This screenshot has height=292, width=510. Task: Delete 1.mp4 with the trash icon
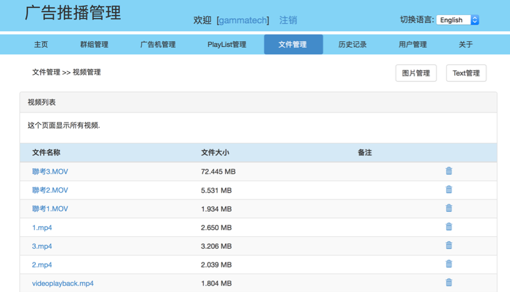(x=449, y=227)
